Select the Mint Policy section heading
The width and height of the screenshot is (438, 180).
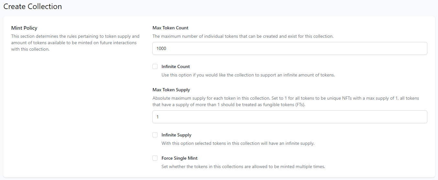click(24, 28)
